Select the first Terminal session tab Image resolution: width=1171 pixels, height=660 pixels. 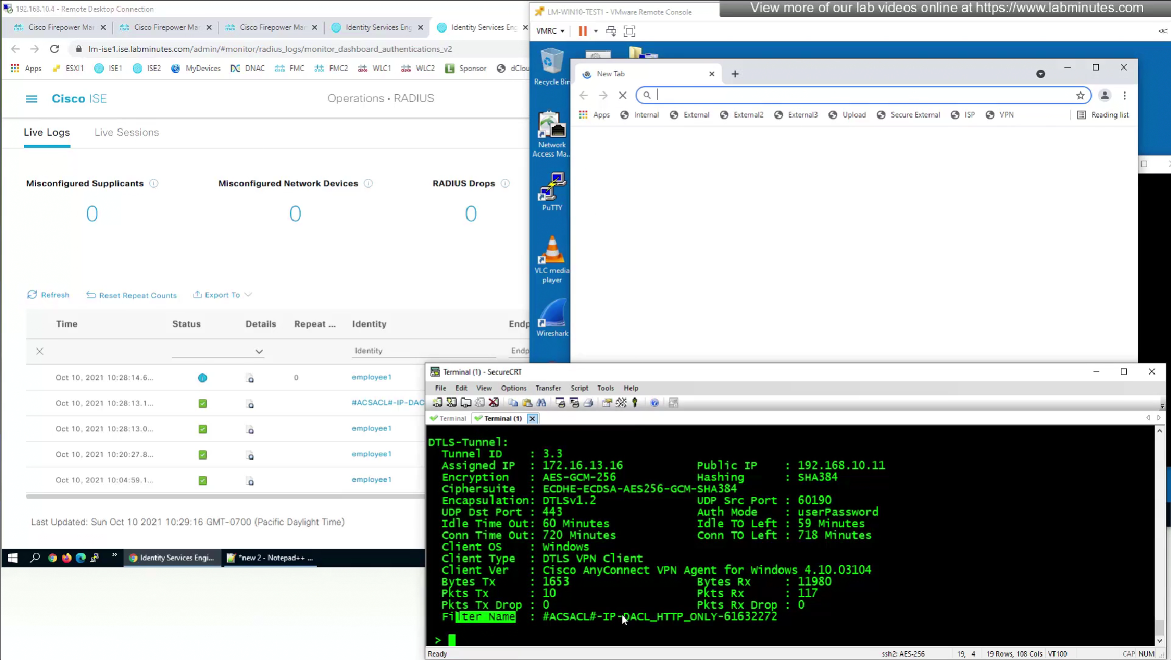pos(448,418)
